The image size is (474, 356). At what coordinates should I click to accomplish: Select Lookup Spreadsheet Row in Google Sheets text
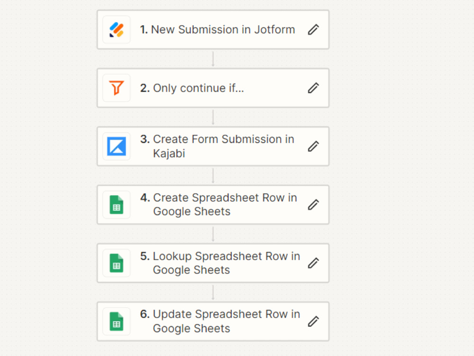[x=227, y=263]
